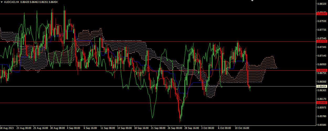Image resolution: width=328 pixels, height=131 pixels.
Task: Click the 0.86365 price axis value
Action: coord(322,90)
